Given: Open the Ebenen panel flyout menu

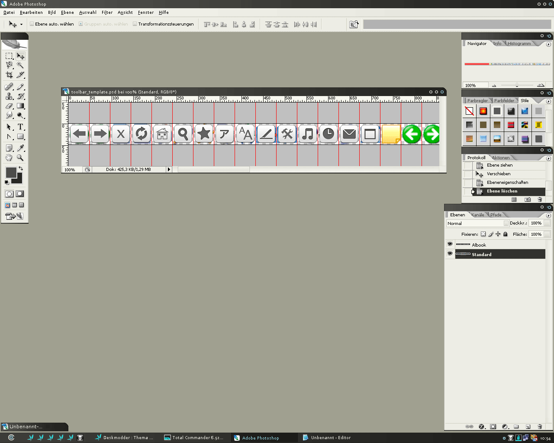Looking at the screenshot, I should [548, 215].
